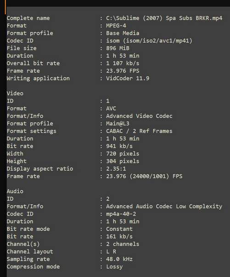The image size is (230, 277).
Task: Click the Overall bit rate label
Action: click(33, 63)
